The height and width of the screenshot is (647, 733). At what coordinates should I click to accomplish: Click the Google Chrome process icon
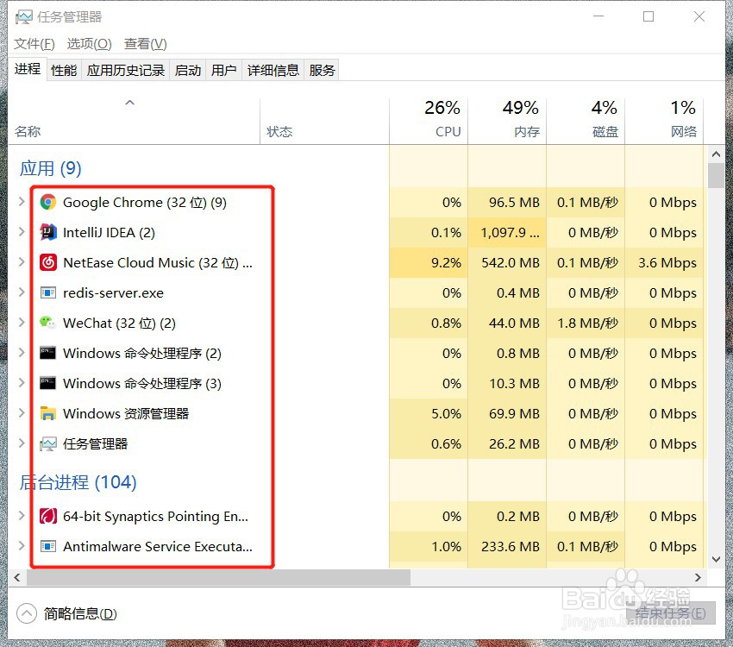tap(49, 202)
